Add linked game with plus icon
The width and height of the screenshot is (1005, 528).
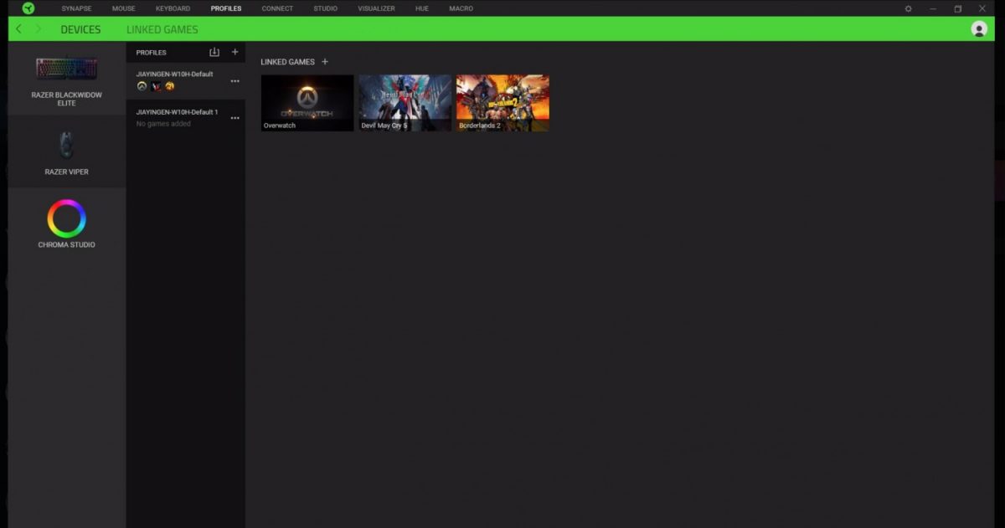coord(325,62)
